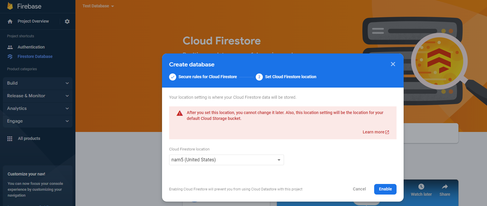This screenshot has height=206, width=487.
Task: Click the red warning triangle icon
Action: [x=180, y=113]
